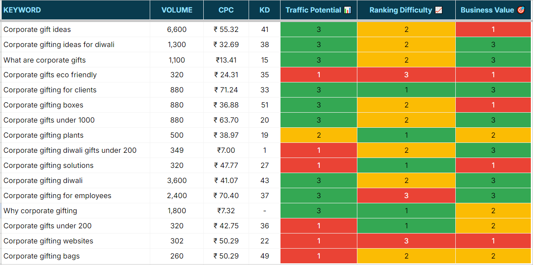Screen dimensions: 533x265
Task: Click the CPC cell ₹ 70.40
Action: pyautogui.click(x=226, y=196)
